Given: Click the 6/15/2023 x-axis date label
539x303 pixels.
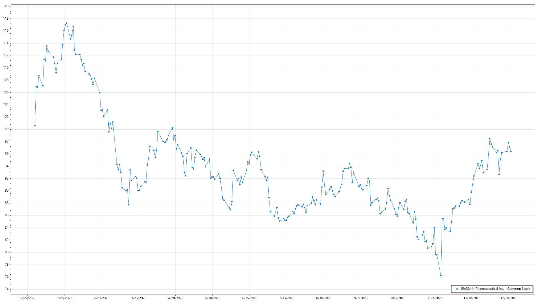Looking at the screenshot, I should coord(250,298).
